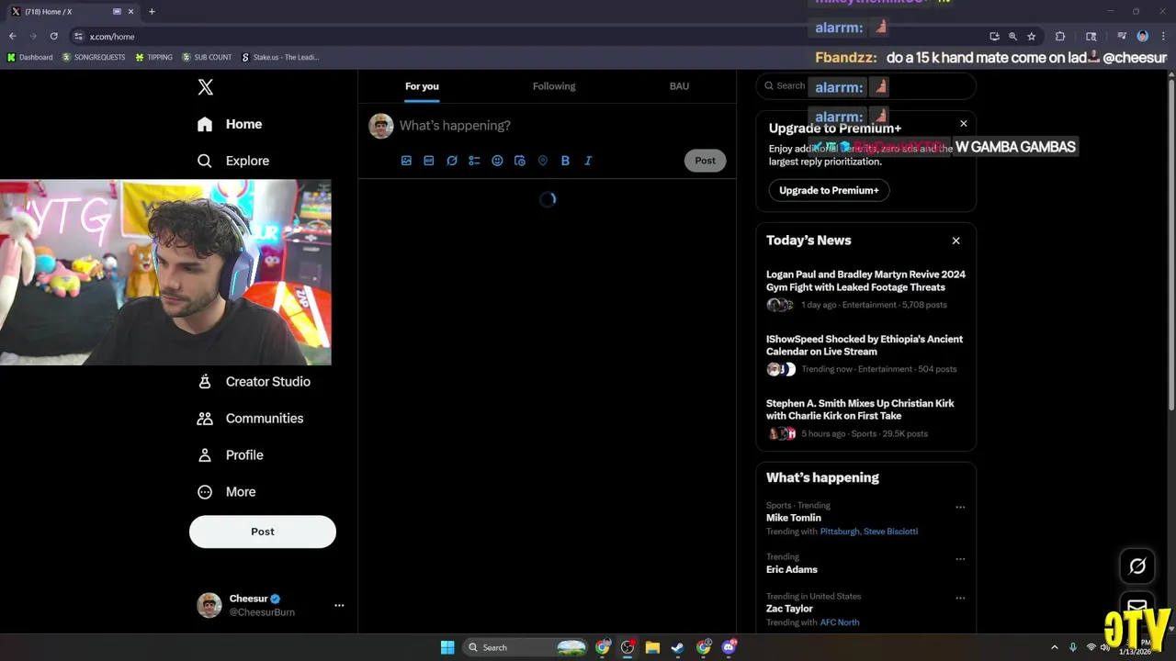Switch to the BAU tab
Image resolution: width=1176 pixels, height=661 pixels.
(679, 86)
